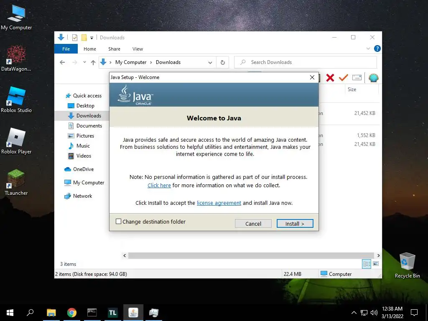Open Google Chrome from taskbar
The image size is (428, 321).
pos(72,313)
